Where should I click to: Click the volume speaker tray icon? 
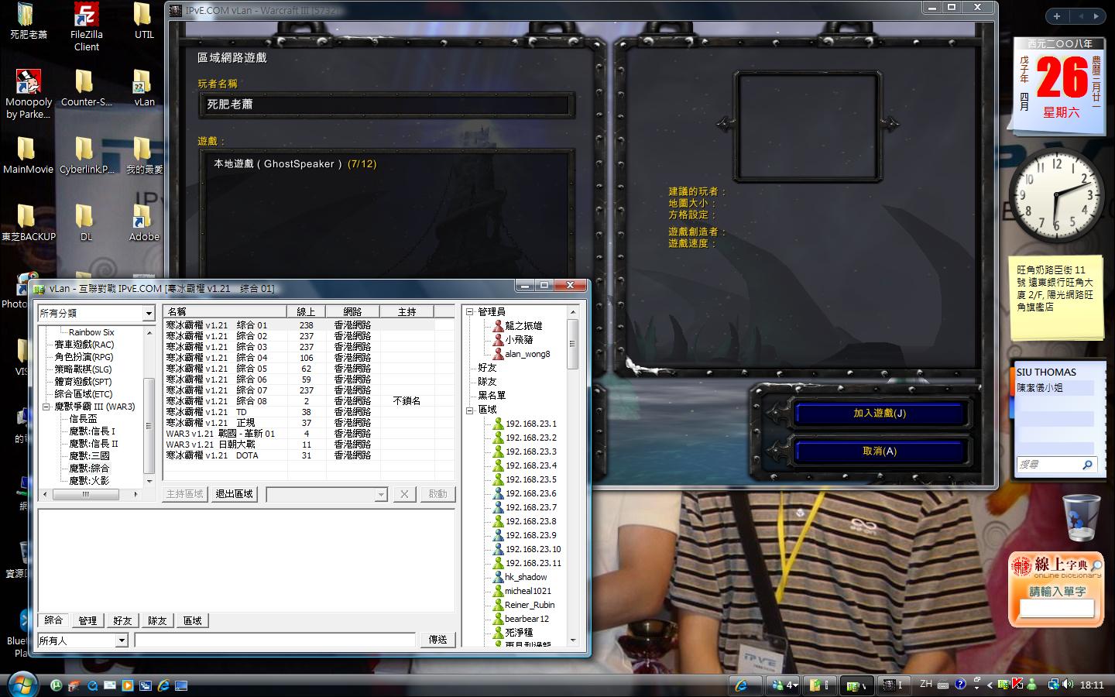[x=1069, y=685]
